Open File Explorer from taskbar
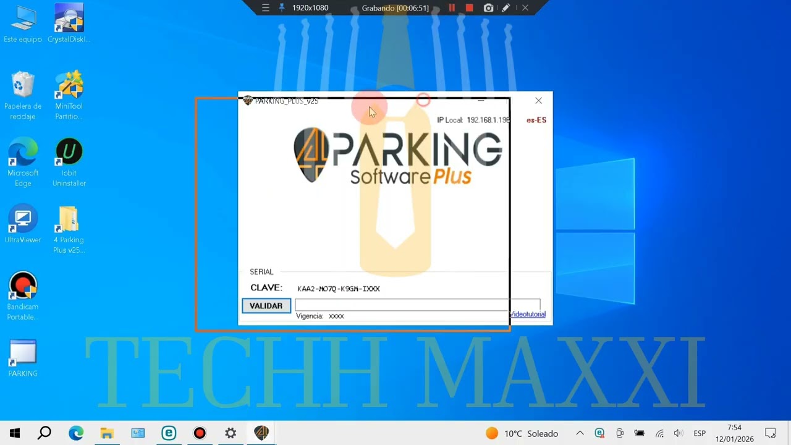 click(x=107, y=433)
